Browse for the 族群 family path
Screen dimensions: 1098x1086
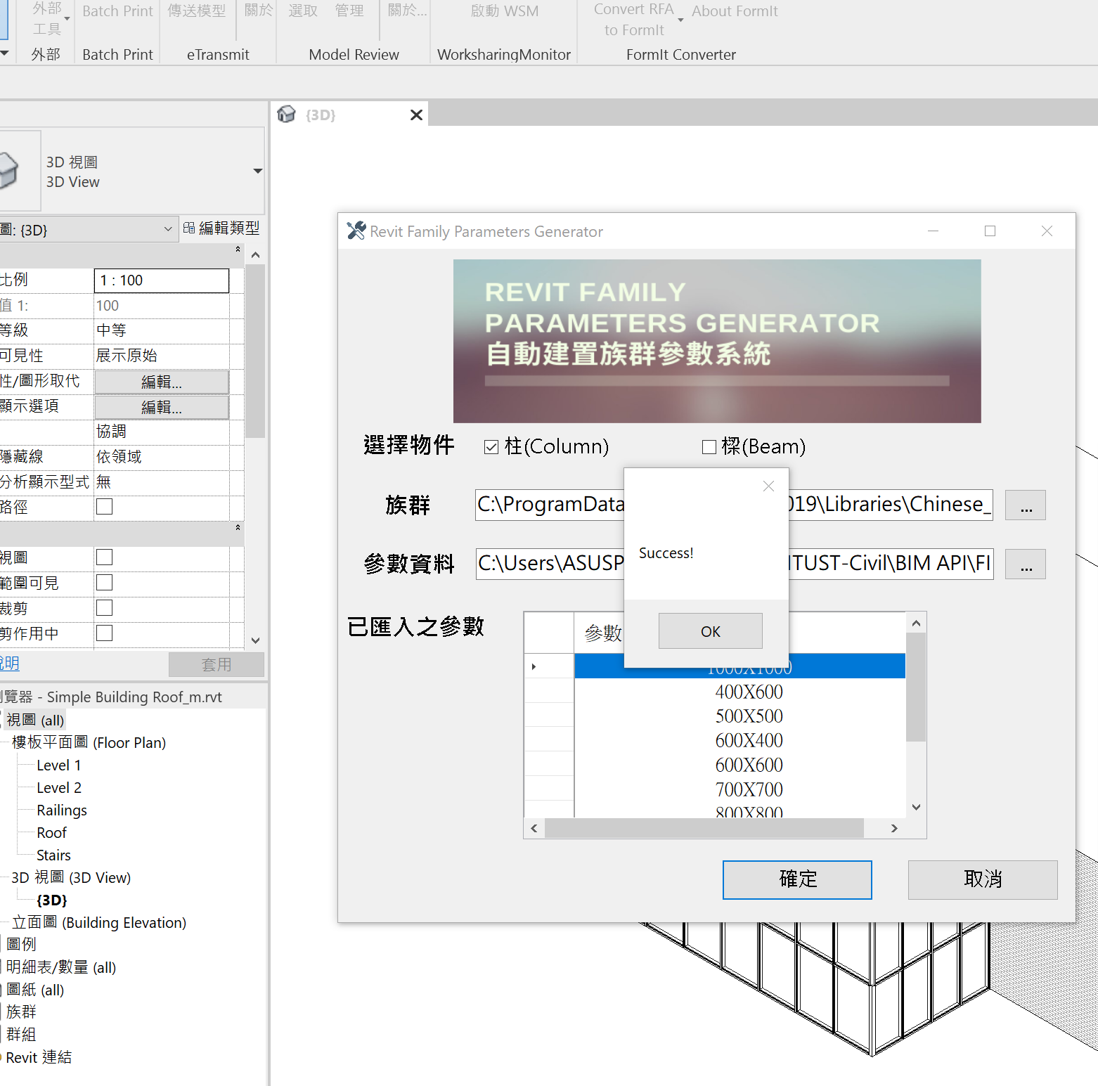click(1026, 505)
